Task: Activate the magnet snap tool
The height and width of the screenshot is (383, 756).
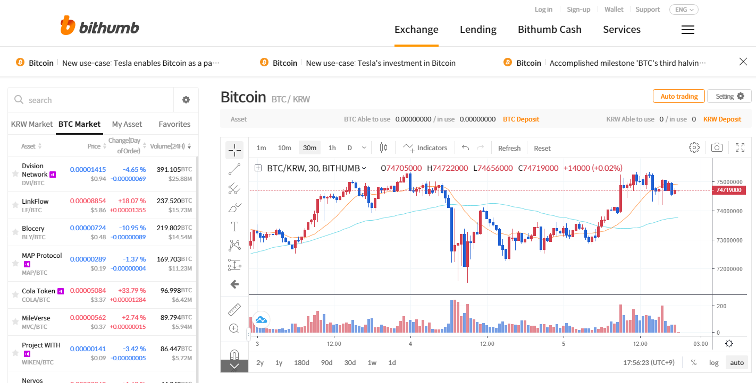Action: pyautogui.click(x=234, y=354)
